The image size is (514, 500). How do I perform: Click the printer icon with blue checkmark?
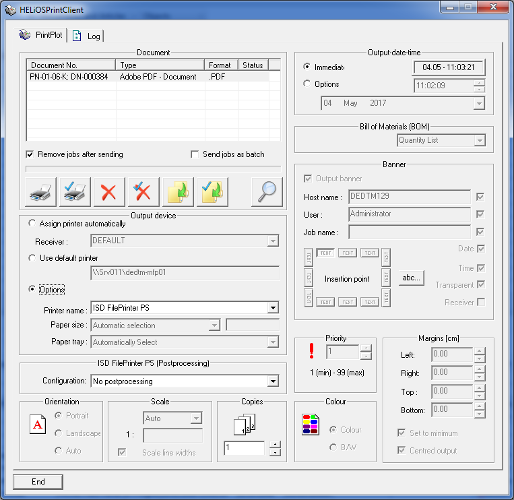[x=75, y=192]
